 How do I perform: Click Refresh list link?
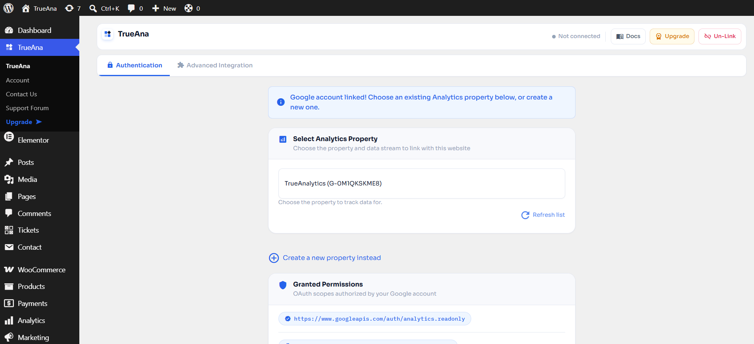549,215
